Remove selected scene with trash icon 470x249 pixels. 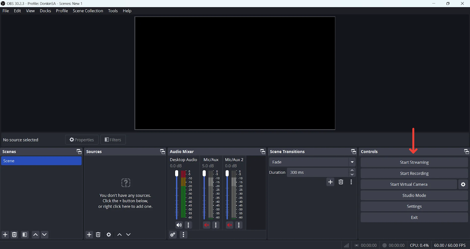pyautogui.click(x=14, y=235)
